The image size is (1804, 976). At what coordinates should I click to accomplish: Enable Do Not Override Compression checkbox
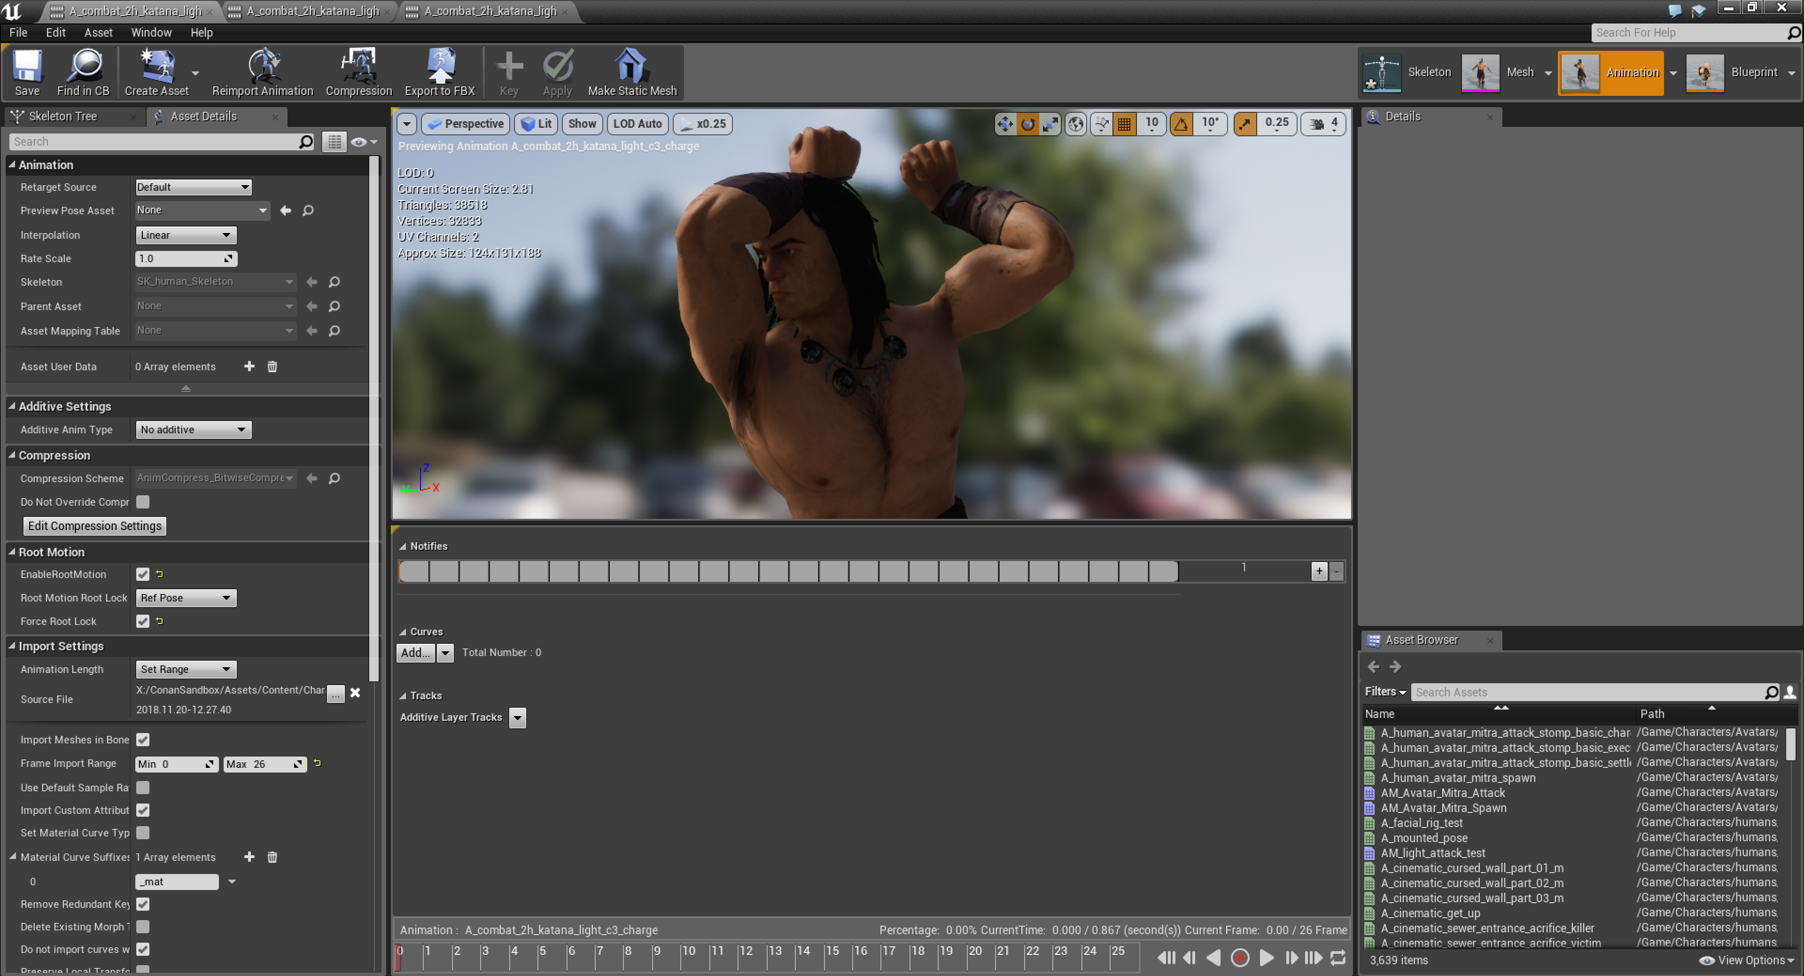pyautogui.click(x=143, y=502)
